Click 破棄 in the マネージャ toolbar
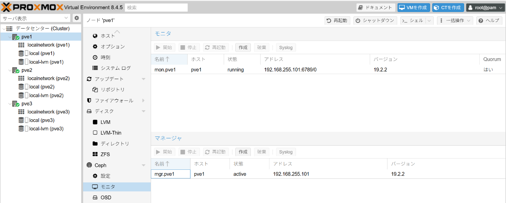Image resolution: width=506 pixels, height=203 pixels. click(x=262, y=152)
